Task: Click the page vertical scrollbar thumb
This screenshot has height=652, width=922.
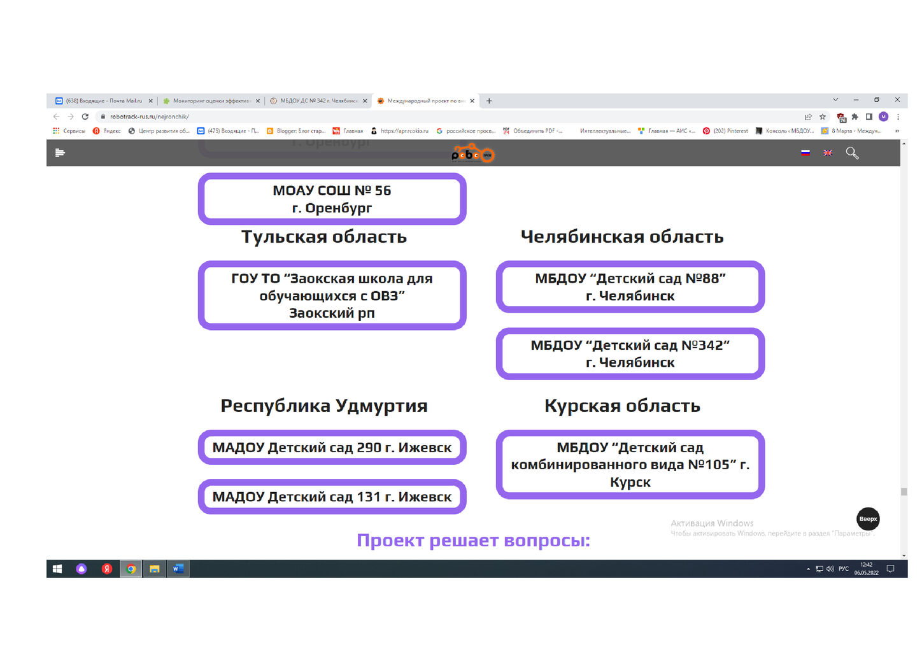Action: tap(904, 492)
